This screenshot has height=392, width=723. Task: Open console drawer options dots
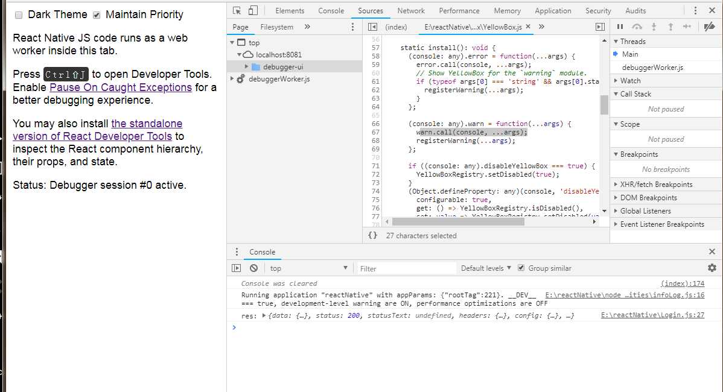[237, 251]
